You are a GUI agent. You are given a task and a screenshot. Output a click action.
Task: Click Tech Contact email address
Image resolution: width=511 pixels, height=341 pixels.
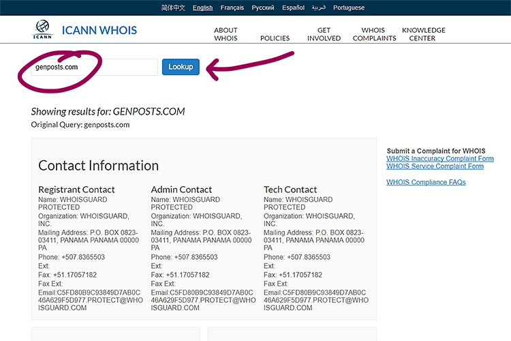pos(316,300)
